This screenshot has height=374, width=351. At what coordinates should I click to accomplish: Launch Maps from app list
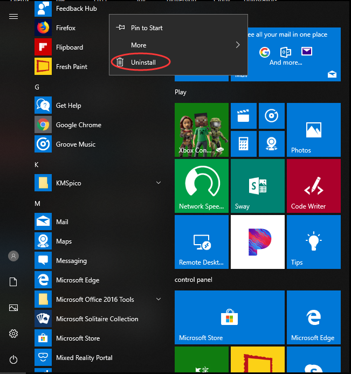click(98, 241)
